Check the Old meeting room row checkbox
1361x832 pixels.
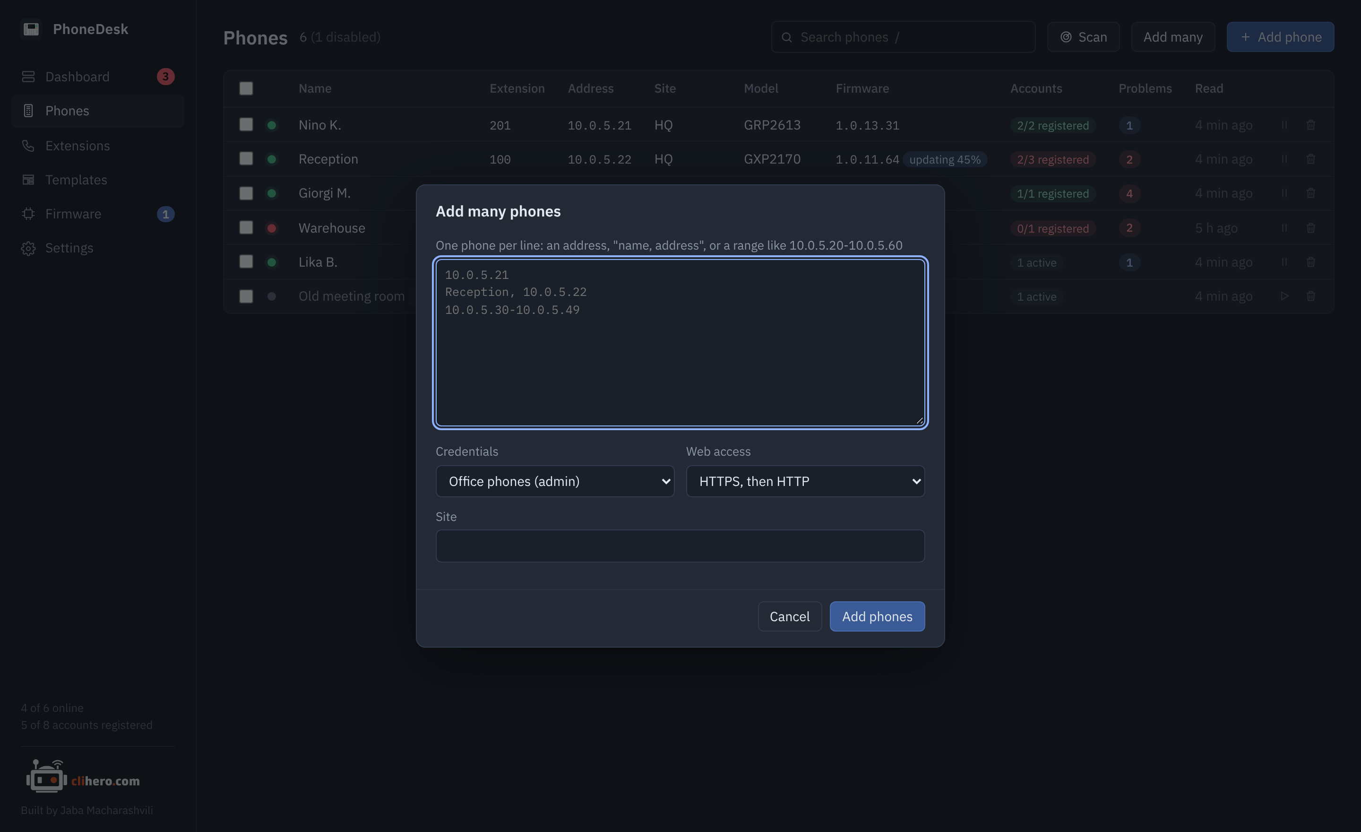pos(246,296)
